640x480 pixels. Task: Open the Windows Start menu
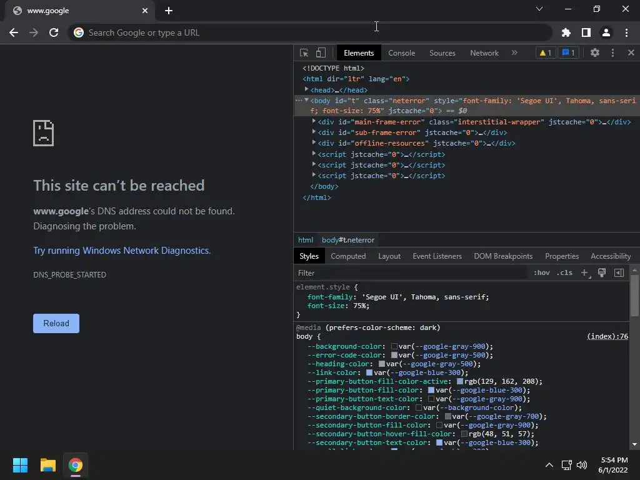(x=20, y=465)
